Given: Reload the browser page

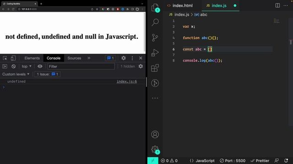Looking at the screenshot, I should [x=13, y=9].
